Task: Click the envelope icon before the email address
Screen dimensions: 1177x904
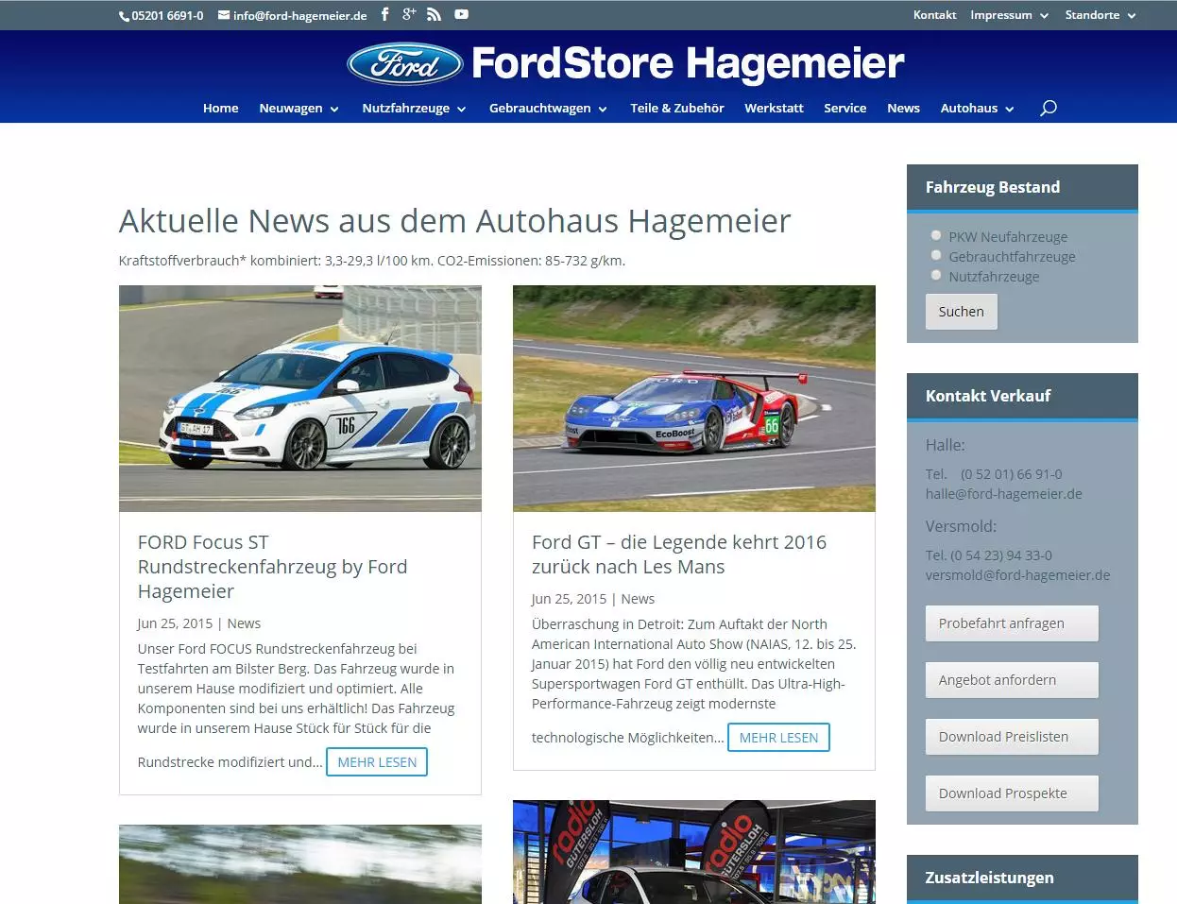Action: click(224, 15)
